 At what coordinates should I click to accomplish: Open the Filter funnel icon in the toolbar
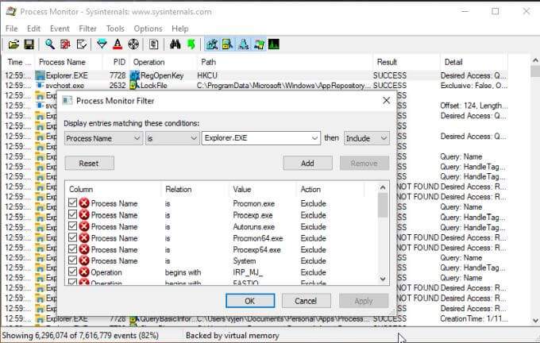point(102,44)
